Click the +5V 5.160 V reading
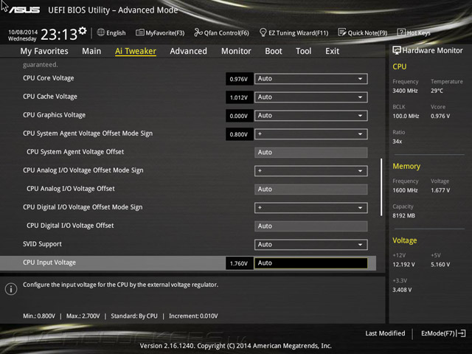This screenshot has width=472, height=354. click(x=440, y=265)
